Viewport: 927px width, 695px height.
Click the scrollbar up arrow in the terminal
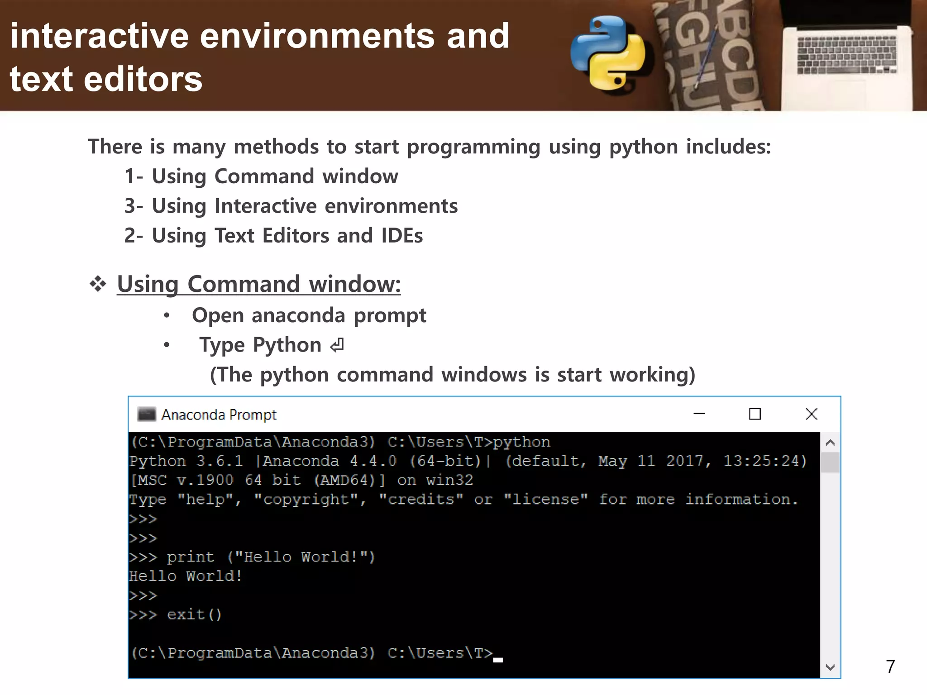[830, 443]
